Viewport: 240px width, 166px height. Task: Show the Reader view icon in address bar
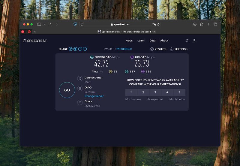tap(82, 24)
